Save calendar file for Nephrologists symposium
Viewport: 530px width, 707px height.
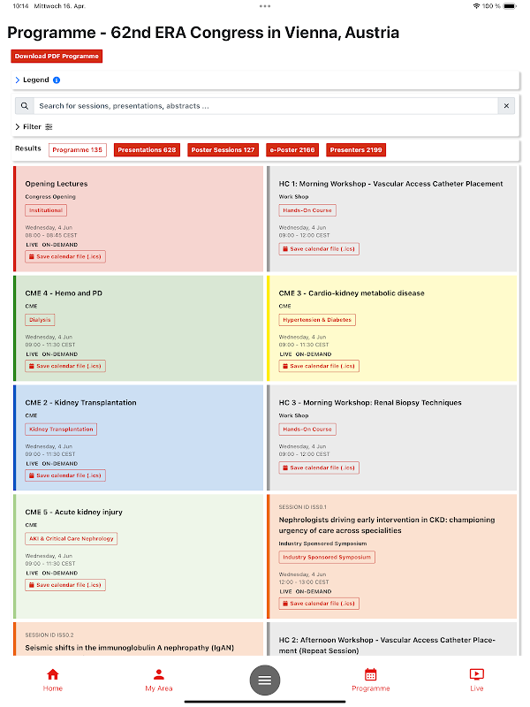click(x=319, y=604)
